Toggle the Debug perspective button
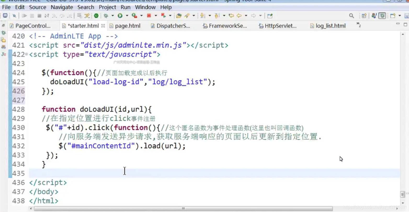This screenshot has width=409, height=212. pos(382,16)
